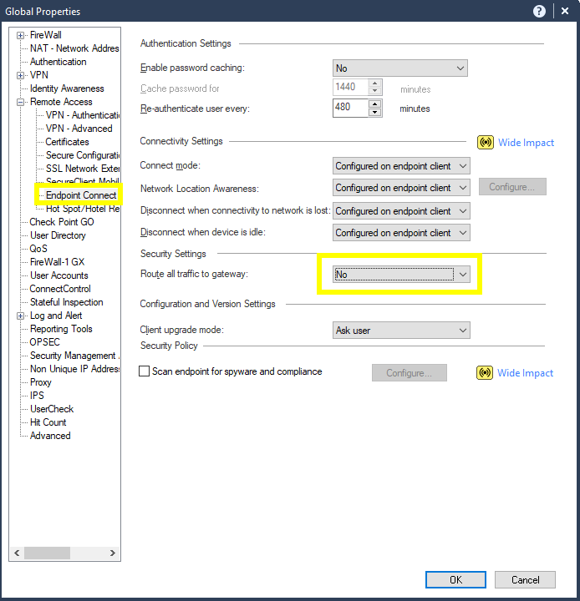This screenshot has height=601, width=580.
Task: Select User Accounts tree item
Action: (x=59, y=275)
